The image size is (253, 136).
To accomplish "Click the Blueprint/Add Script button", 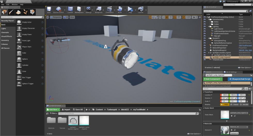I will pos(240,79).
